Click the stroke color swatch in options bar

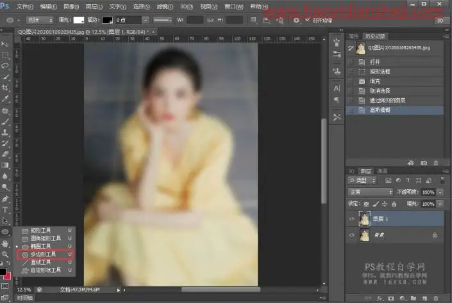pyautogui.click(x=108, y=20)
